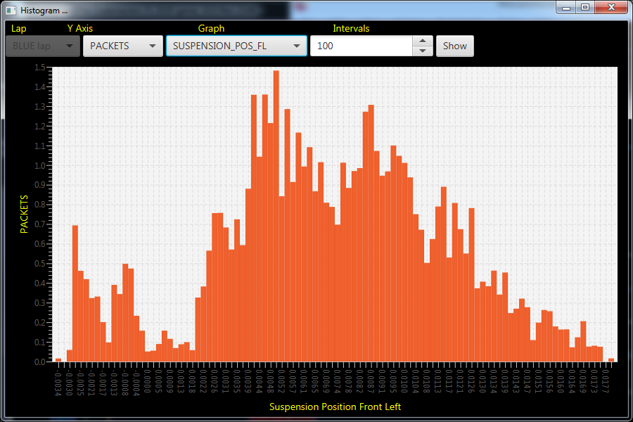
Task: Increment the Intervals value with the up arrow
Action: click(x=422, y=41)
